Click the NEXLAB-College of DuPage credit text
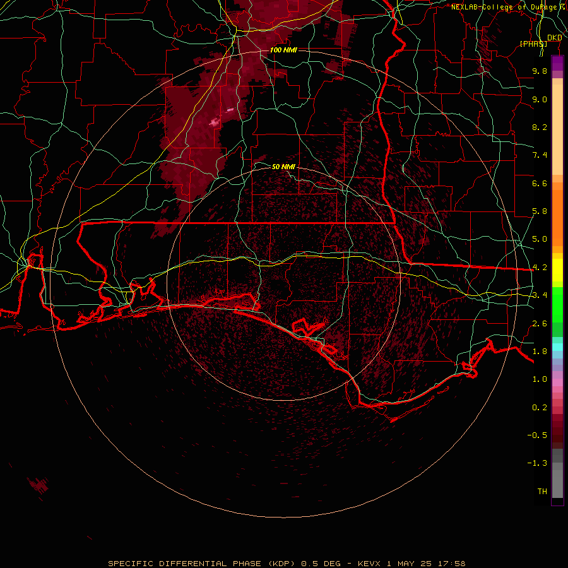 point(509,7)
